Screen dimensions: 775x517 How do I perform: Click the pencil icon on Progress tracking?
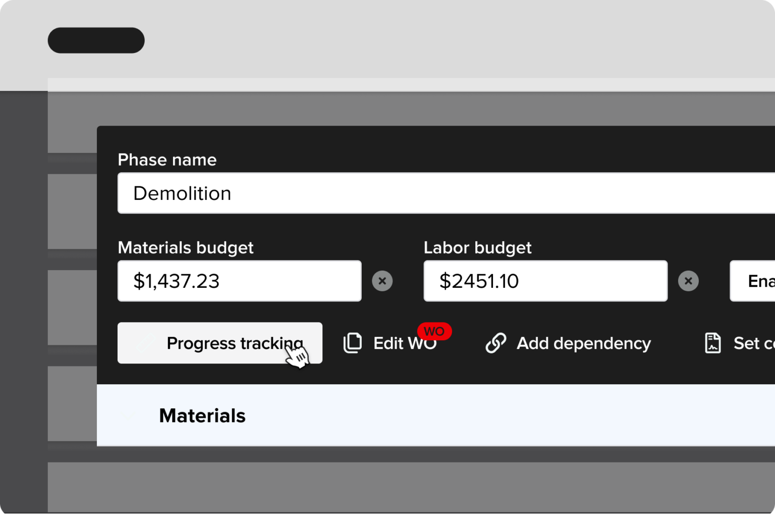(x=147, y=343)
